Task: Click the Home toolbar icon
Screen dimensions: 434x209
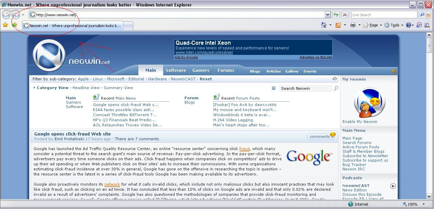Action: (x=324, y=25)
